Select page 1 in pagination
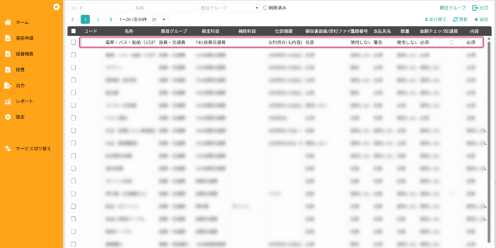 point(85,19)
